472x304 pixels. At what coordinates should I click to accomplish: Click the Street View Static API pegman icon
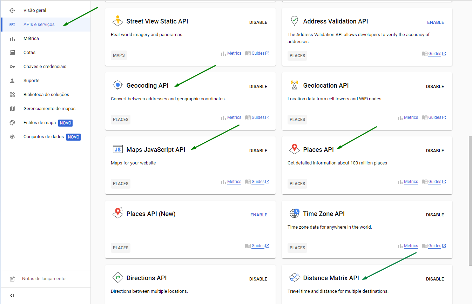[x=118, y=21]
